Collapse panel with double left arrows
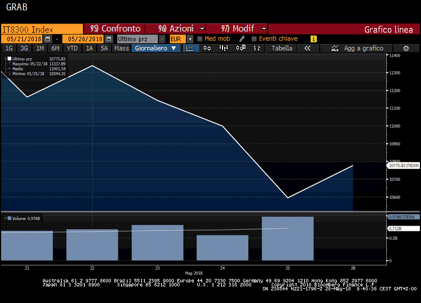Viewport: 421px width, 303px height. [x=307, y=49]
